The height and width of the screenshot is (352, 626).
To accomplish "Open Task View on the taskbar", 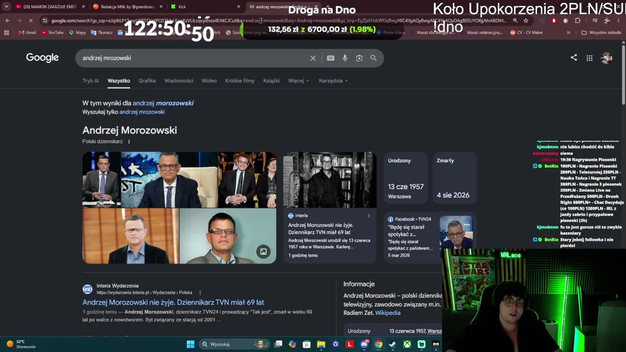I will [x=278, y=344].
